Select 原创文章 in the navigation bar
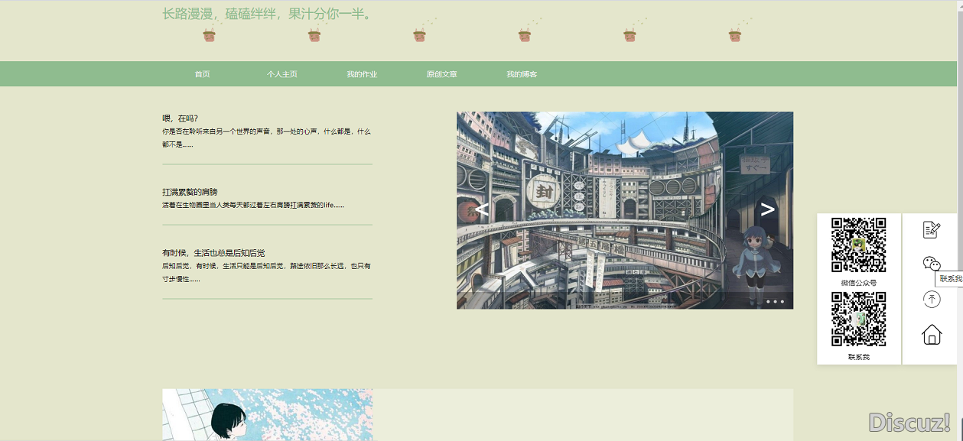The height and width of the screenshot is (441, 963). point(441,74)
